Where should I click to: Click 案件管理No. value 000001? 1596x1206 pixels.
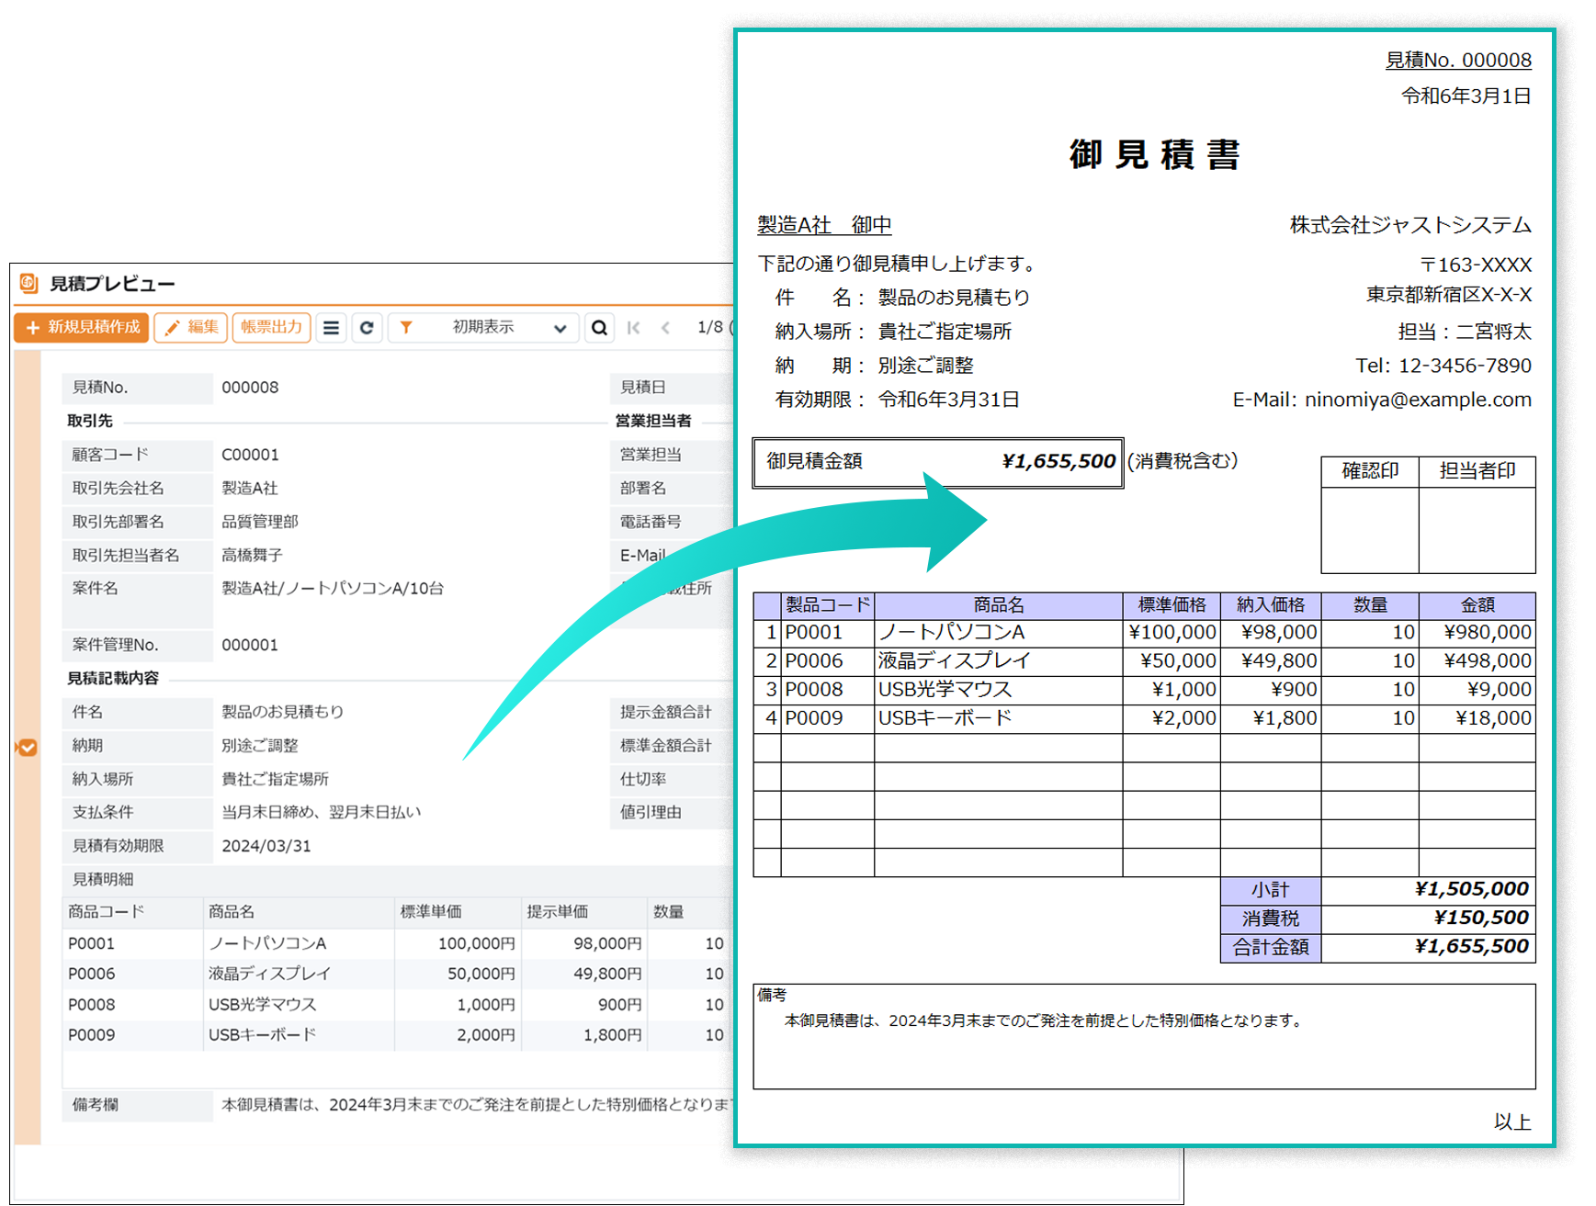pyautogui.click(x=250, y=645)
